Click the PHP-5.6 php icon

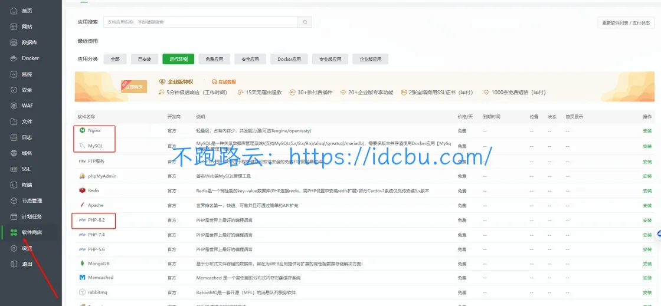(x=82, y=249)
